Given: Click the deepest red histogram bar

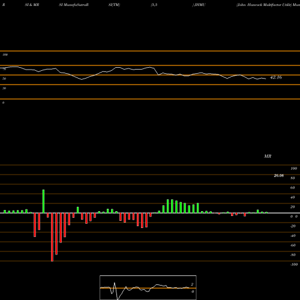Looking at the screenshot, I should [52, 237].
